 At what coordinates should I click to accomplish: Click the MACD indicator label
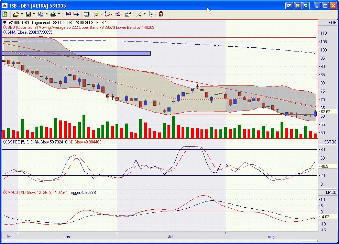[49, 193]
